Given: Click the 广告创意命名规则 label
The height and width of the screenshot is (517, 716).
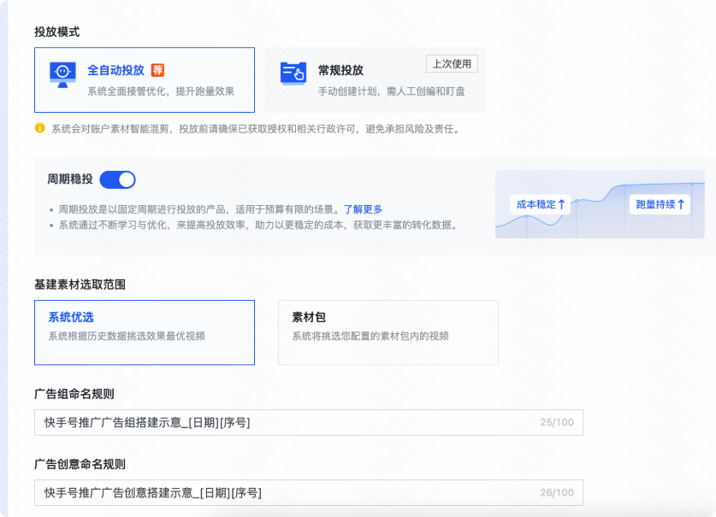Looking at the screenshot, I should click(80, 465).
